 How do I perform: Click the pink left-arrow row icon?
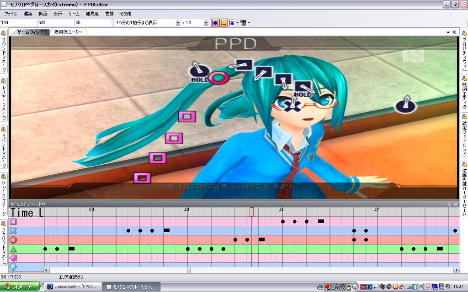(13, 258)
